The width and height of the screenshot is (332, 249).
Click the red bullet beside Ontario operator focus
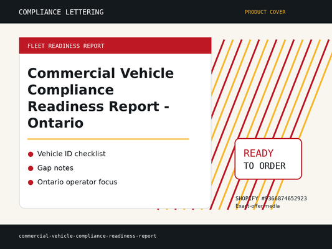pyautogui.click(x=31, y=182)
